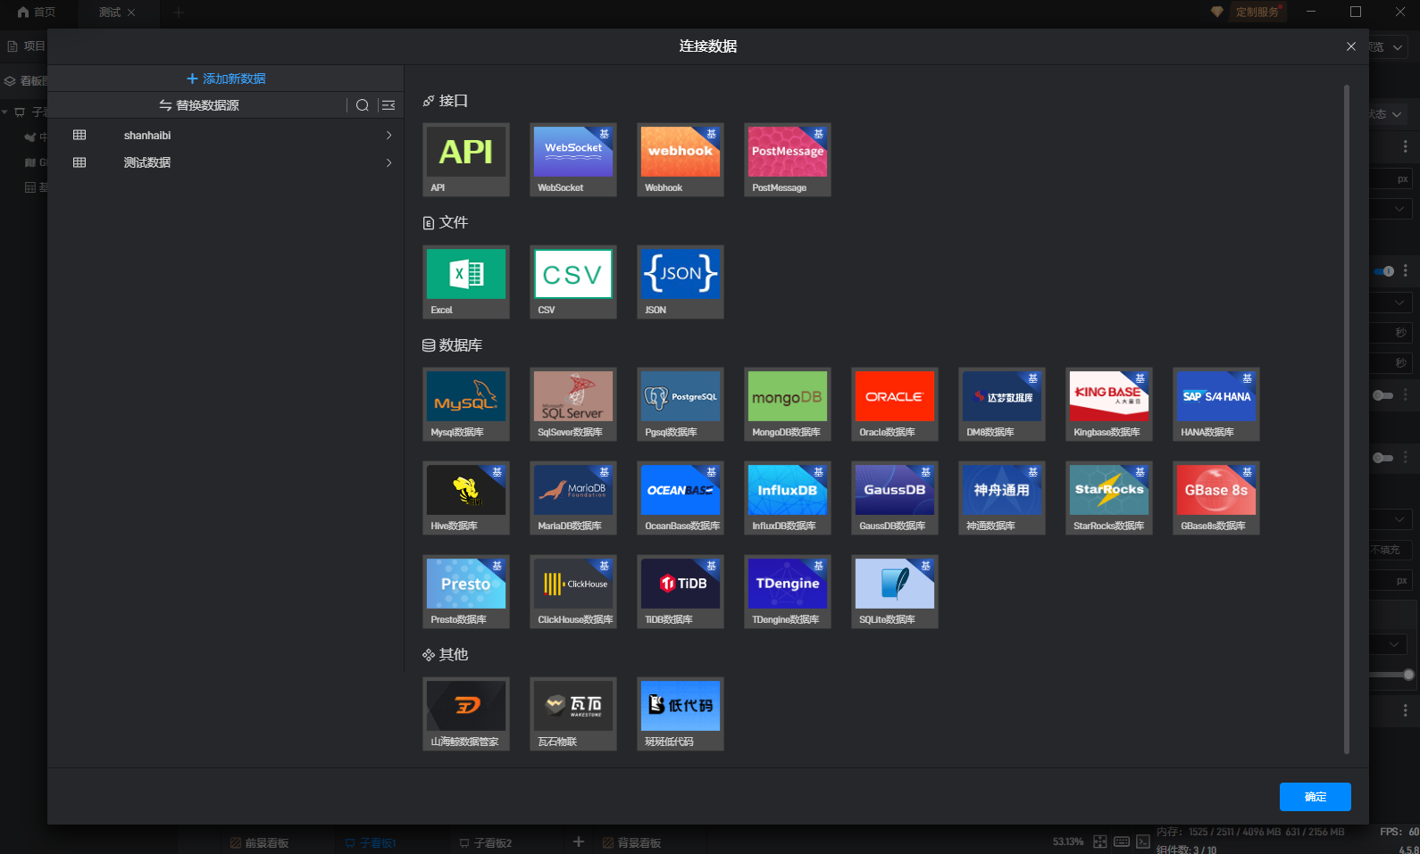Open the console icon in status bar
1420x854 pixels.
(x=1143, y=842)
